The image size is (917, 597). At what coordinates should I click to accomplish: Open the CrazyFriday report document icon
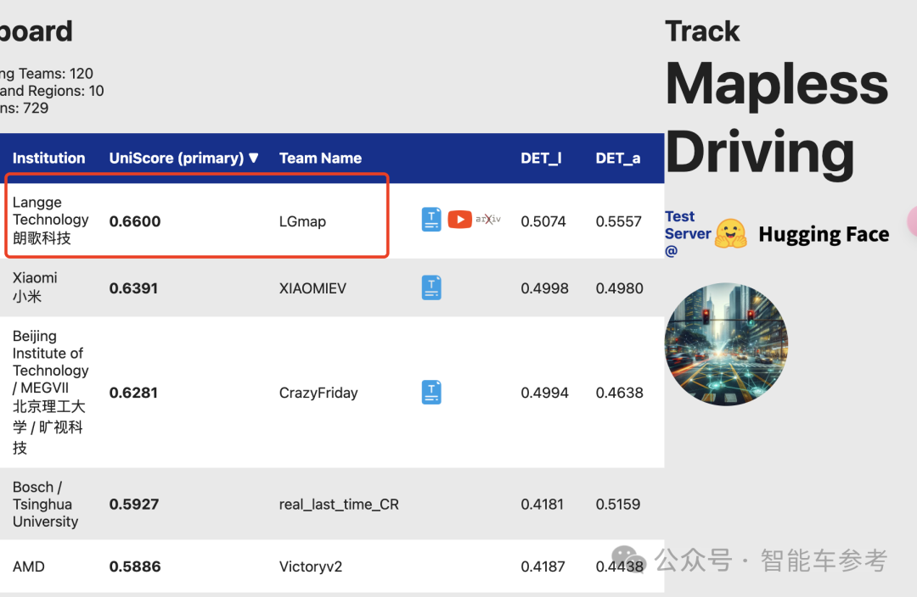tap(431, 392)
